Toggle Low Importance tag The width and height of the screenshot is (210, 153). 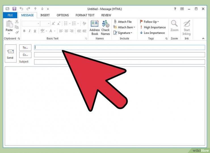coord(152,33)
